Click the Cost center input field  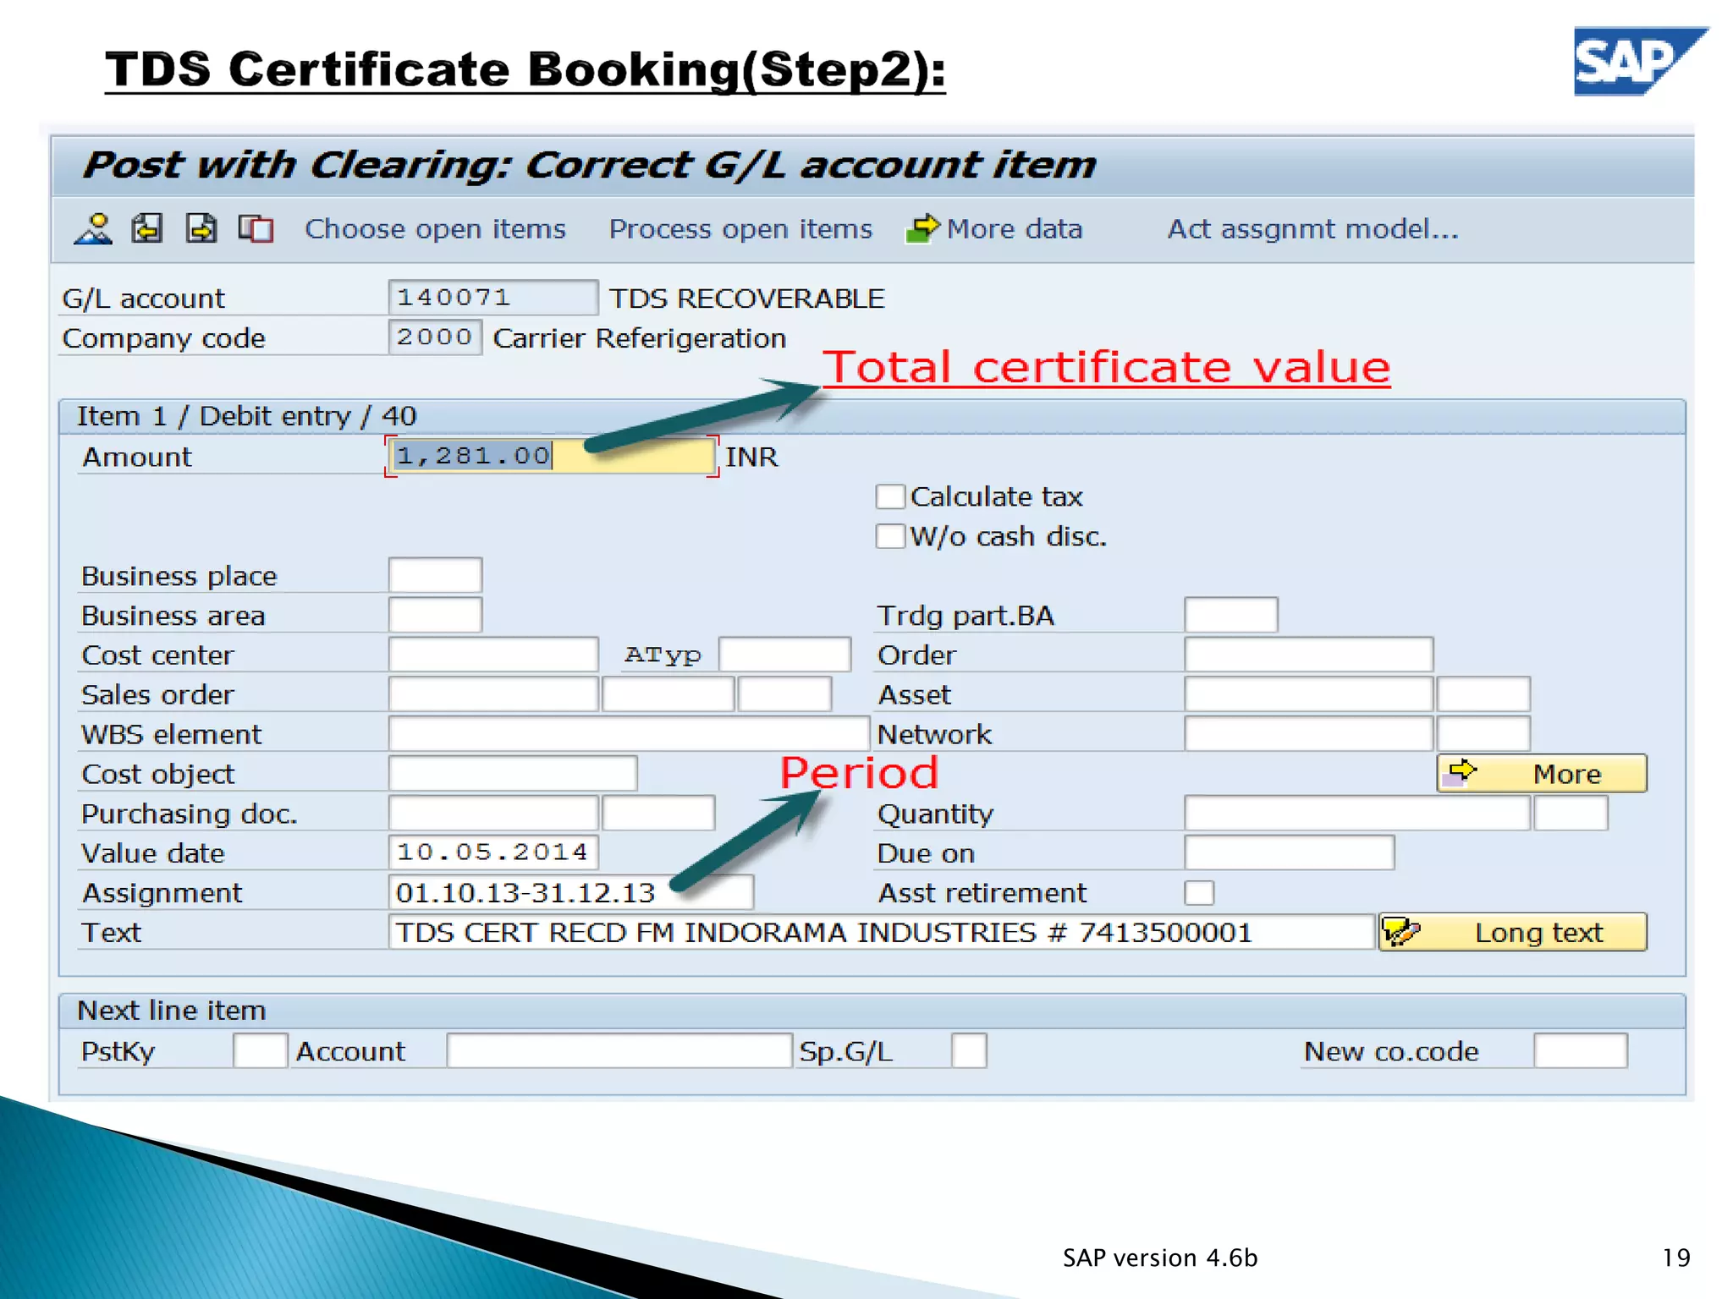point(493,655)
